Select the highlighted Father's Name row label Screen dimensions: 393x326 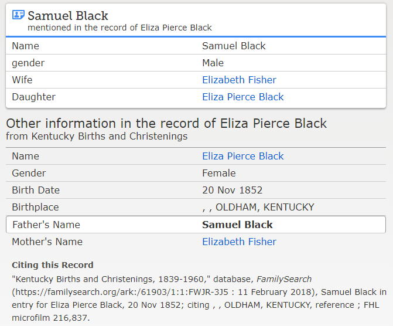pyautogui.click(x=46, y=225)
